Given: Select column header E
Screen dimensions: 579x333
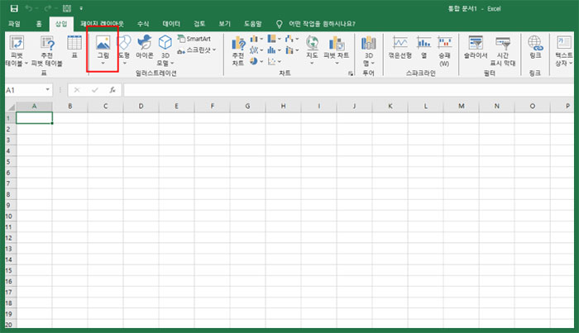Looking at the screenshot, I should coord(176,107).
